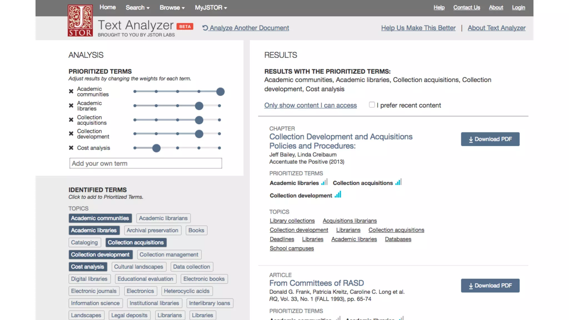Remove Collection acquisitions prioritized term

(71, 120)
